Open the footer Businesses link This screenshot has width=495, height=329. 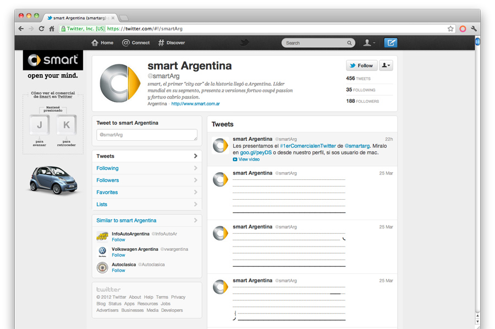pyautogui.click(x=132, y=310)
